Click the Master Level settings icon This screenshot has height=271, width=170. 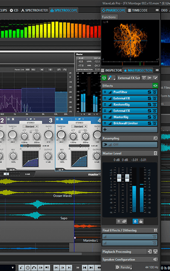155,153
